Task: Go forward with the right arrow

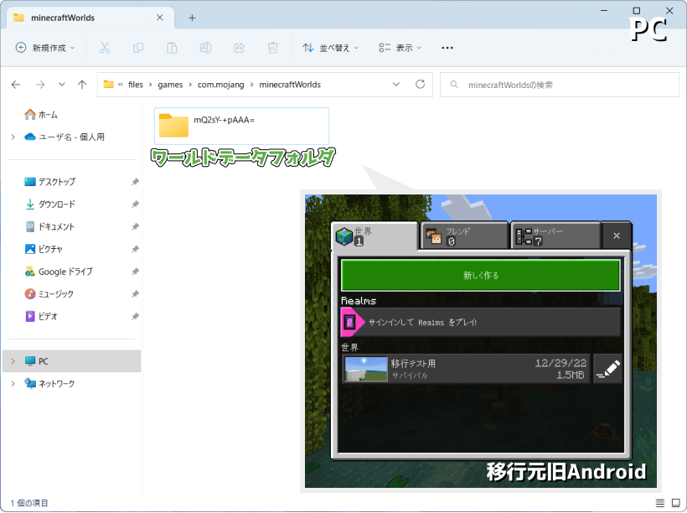Action: (x=40, y=85)
